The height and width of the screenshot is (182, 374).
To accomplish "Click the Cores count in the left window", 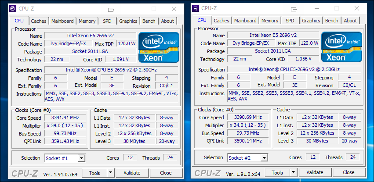I will [130, 157].
